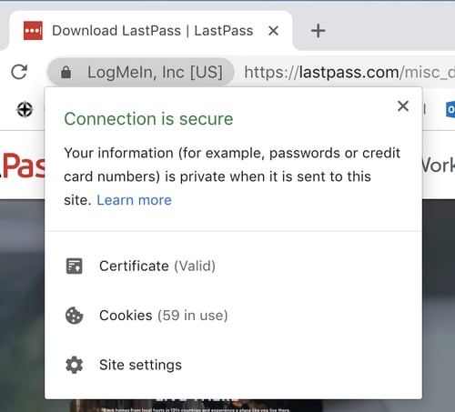Select the Download LastPass tab title

[153, 31]
